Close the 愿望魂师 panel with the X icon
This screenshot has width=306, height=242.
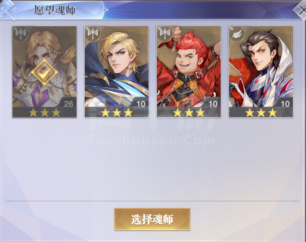(x=301, y=10)
